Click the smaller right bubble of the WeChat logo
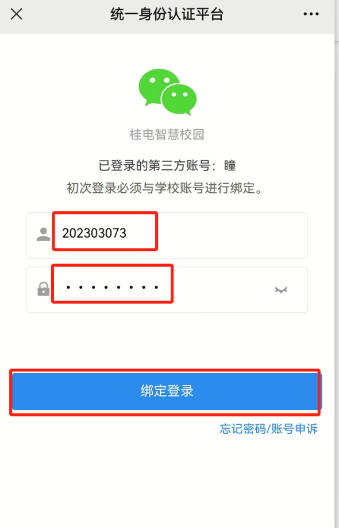 click(x=180, y=99)
